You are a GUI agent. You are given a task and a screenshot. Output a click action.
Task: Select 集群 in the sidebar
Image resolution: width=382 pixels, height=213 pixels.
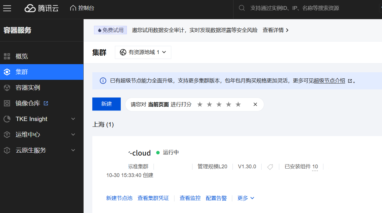pos(42,72)
